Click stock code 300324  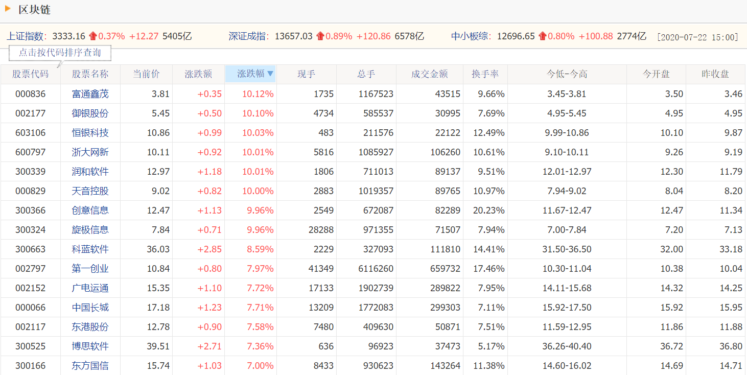(x=31, y=230)
